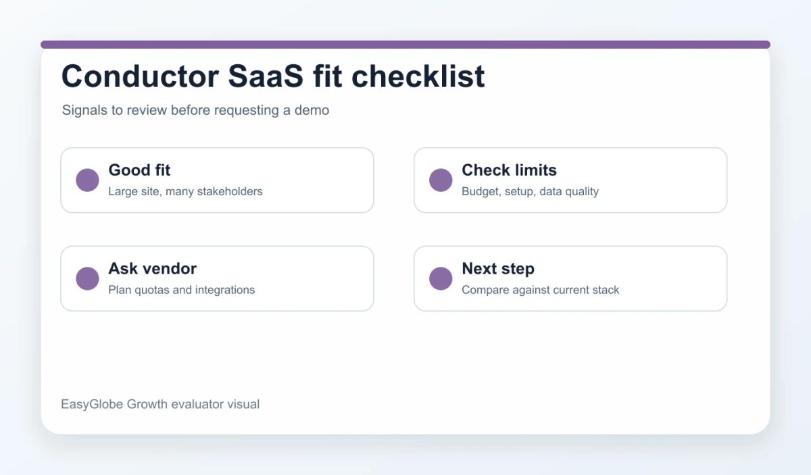Click the 'Signals to review' subtitle
Image resolution: width=811 pixels, height=475 pixels.
195,110
